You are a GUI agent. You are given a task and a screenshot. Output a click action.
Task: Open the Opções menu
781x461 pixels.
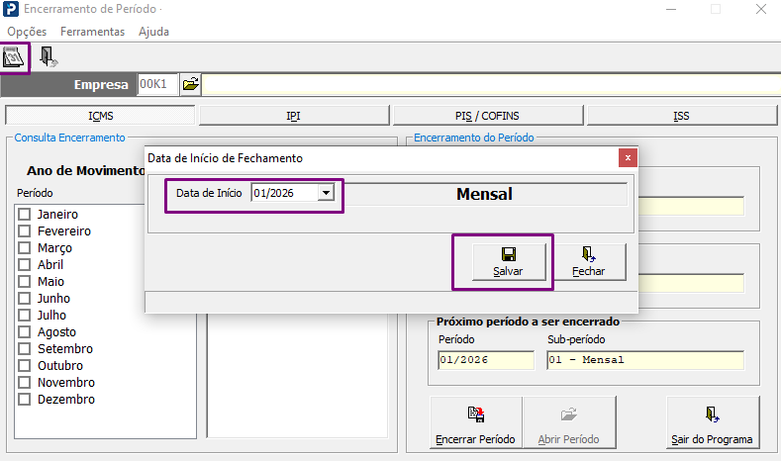click(27, 32)
